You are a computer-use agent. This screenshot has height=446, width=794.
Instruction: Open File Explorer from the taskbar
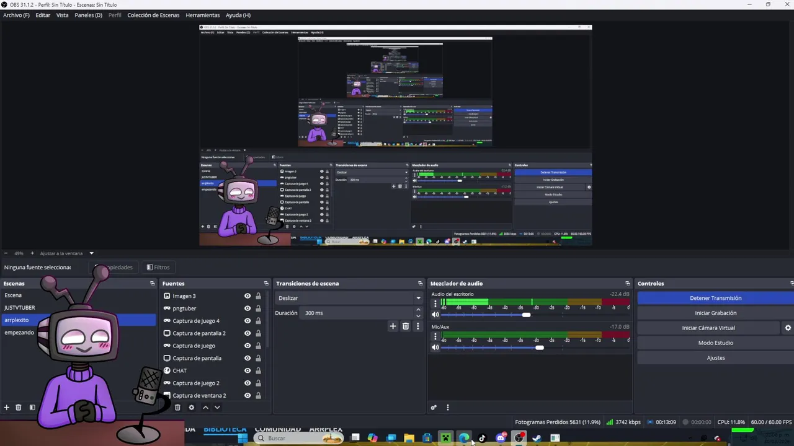[409, 438]
